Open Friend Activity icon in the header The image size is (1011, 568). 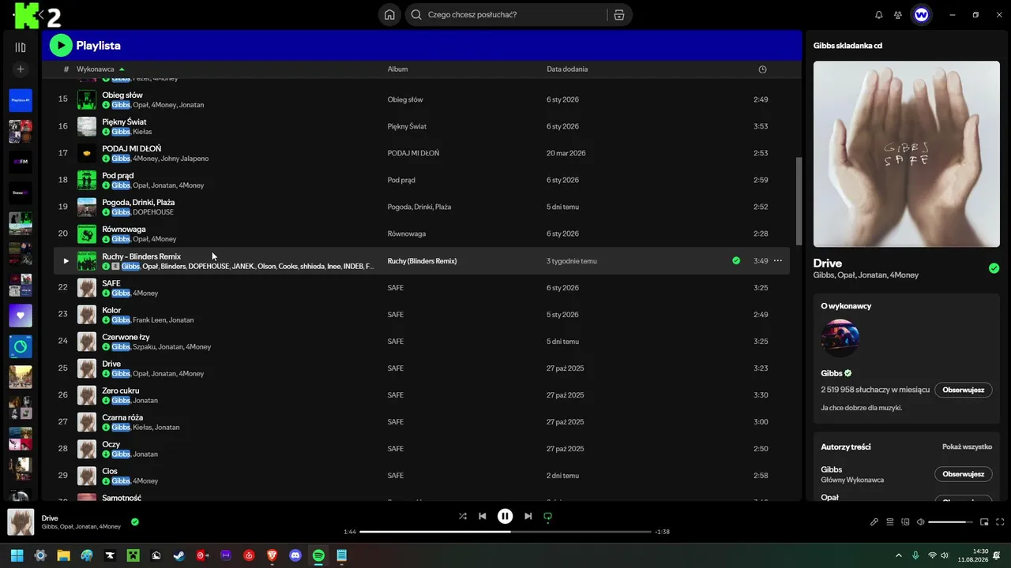[x=898, y=15]
